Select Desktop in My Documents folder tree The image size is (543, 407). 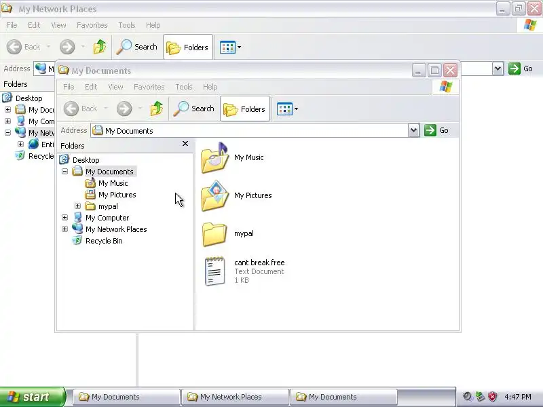point(86,160)
